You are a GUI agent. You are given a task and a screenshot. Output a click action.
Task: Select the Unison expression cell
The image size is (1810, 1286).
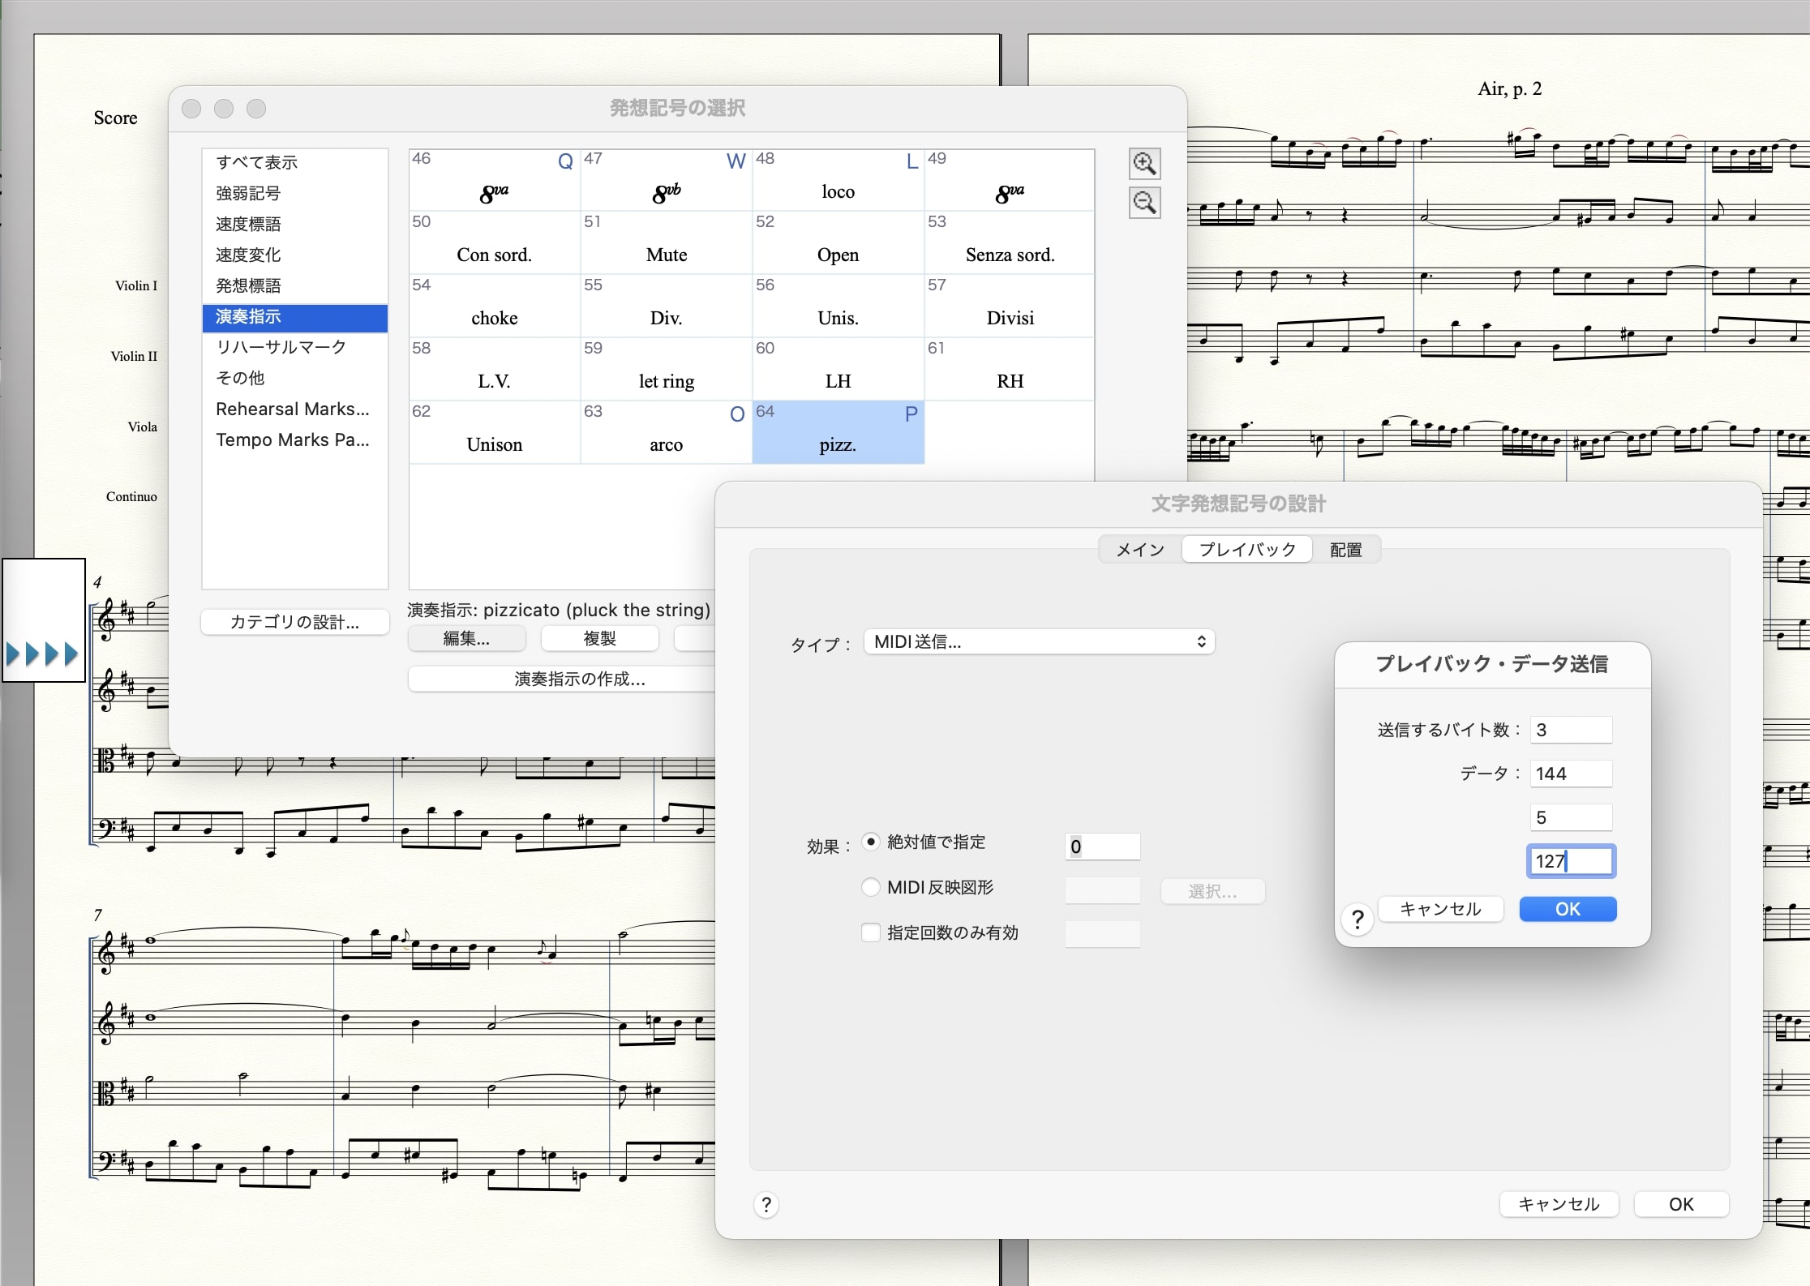coord(494,432)
